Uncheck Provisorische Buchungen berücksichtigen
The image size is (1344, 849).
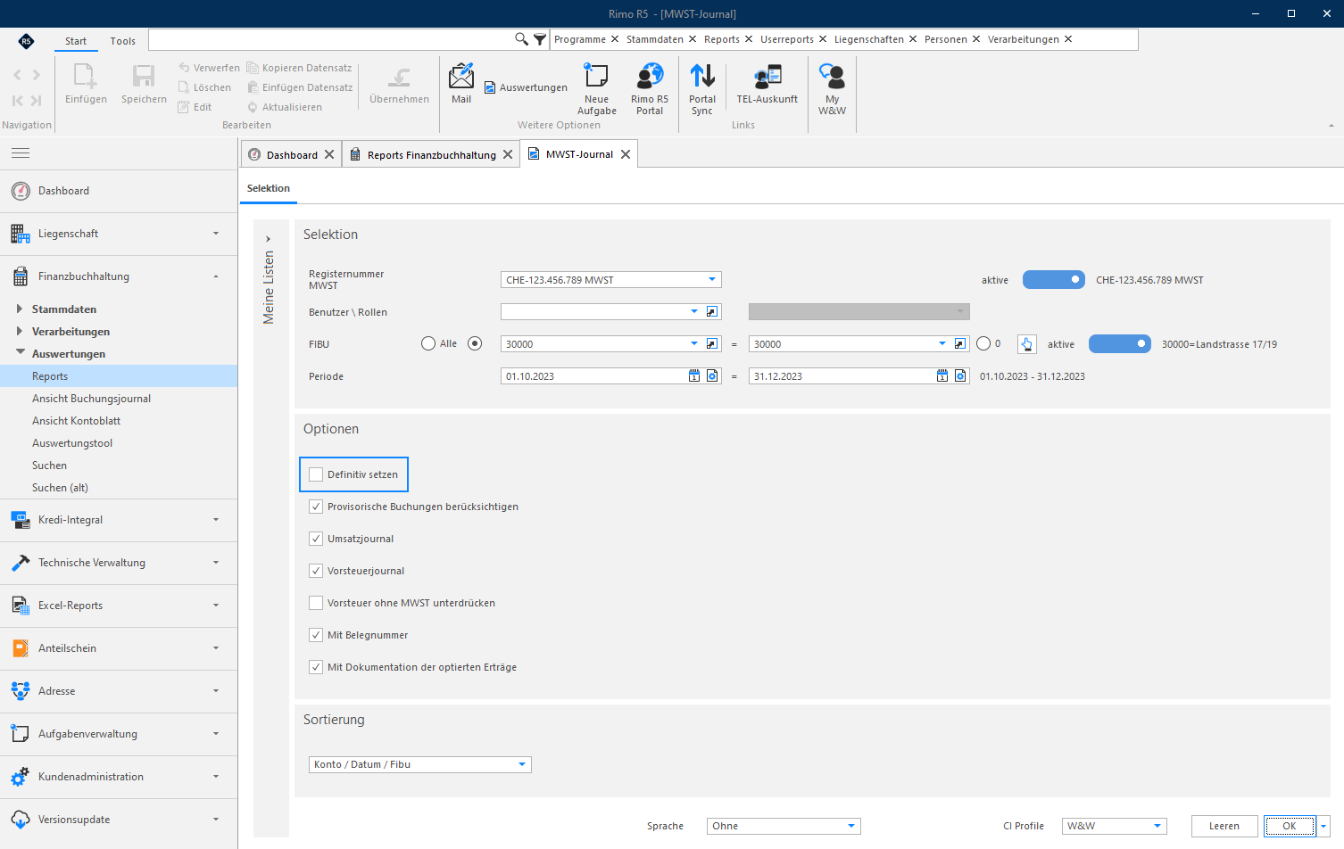tap(316, 507)
